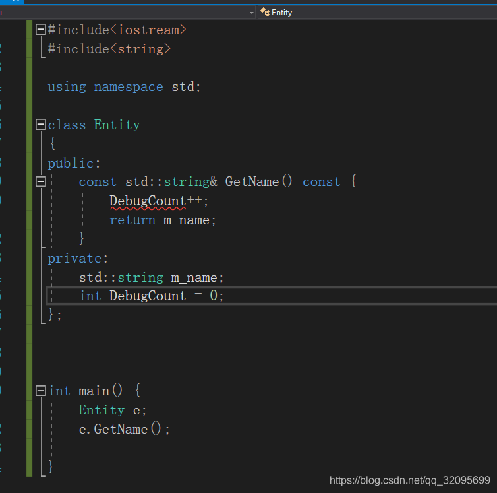Image resolution: width=497 pixels, height=493 pixels.
Task: Click the 'Entity e;' declaration in main
Action: (x=113, y=410)
